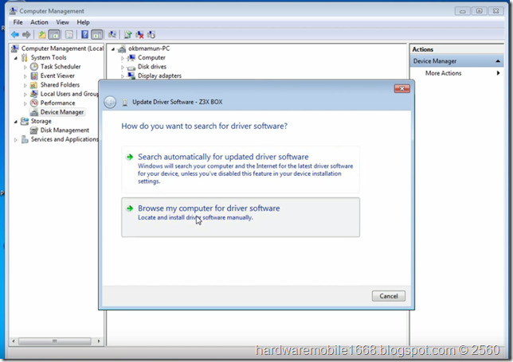Expand the Services and Applications node

click(x=15, y=140)
